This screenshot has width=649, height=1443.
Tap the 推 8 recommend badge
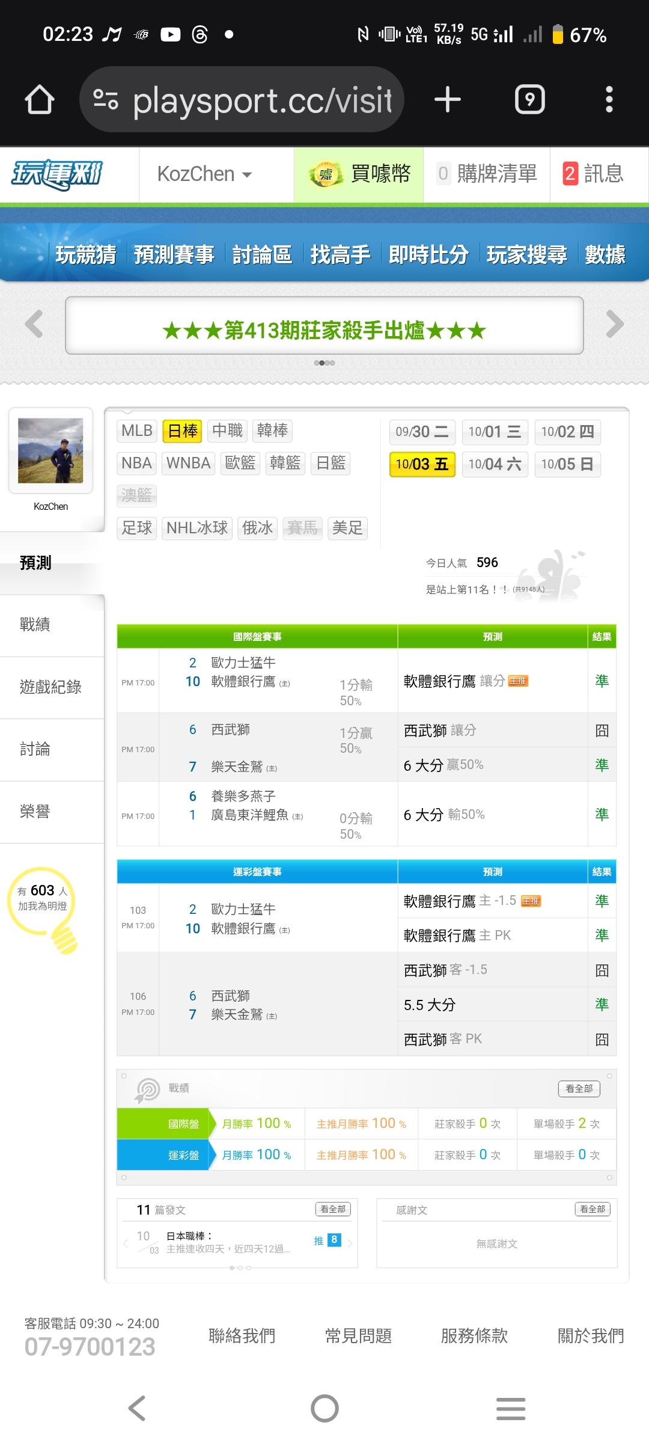pos(328,1240)
